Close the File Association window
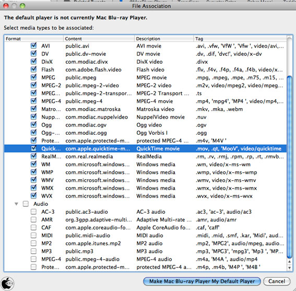This screenshot has height=291, width=296. tap(6, 6)
